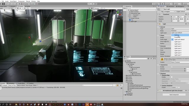Open Contact Shadows Custom dropdown
Viewport: 189px width, 106px height.
[174, 87]
